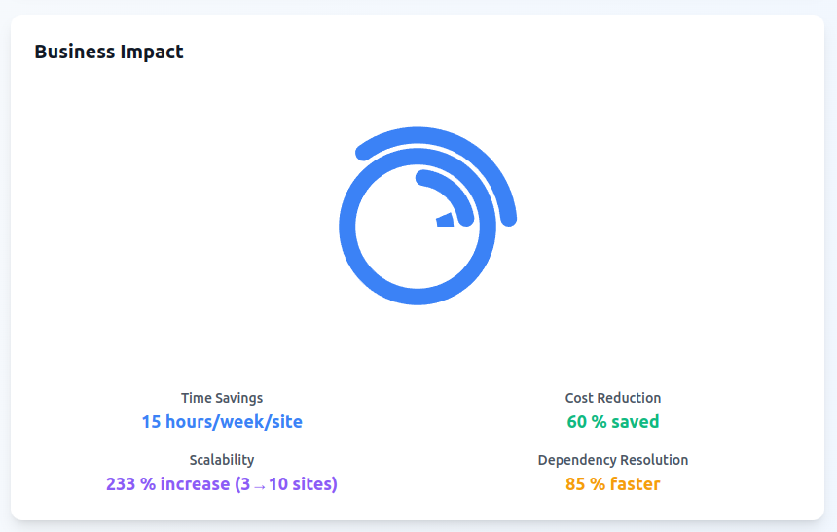
Task: Click the arrow between 3 and 10 sites
Action: [x=259, y=485]
